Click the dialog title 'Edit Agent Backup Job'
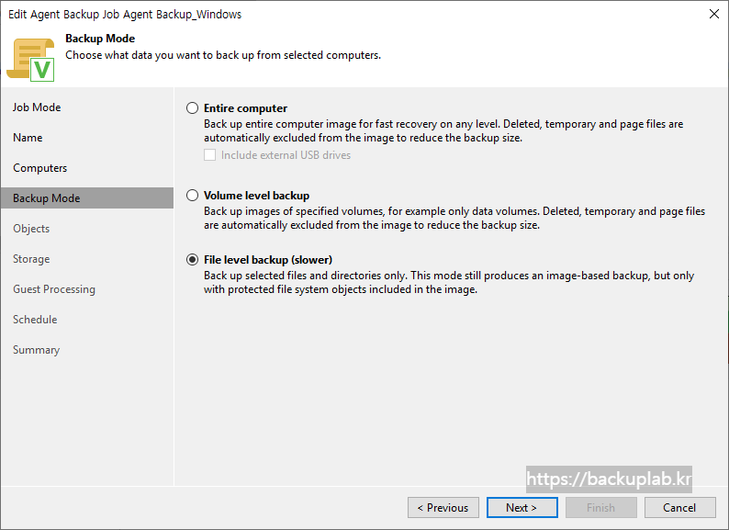 [125, 15]
